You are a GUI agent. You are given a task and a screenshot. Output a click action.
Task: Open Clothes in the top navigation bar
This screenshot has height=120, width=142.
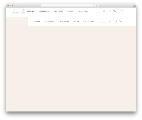tap(30, 11)
